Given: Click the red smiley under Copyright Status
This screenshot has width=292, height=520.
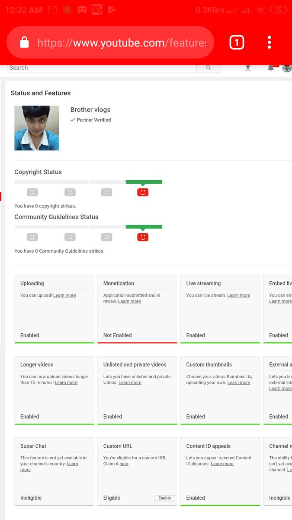Looking at the screenshot, I should tap(143, 192).
